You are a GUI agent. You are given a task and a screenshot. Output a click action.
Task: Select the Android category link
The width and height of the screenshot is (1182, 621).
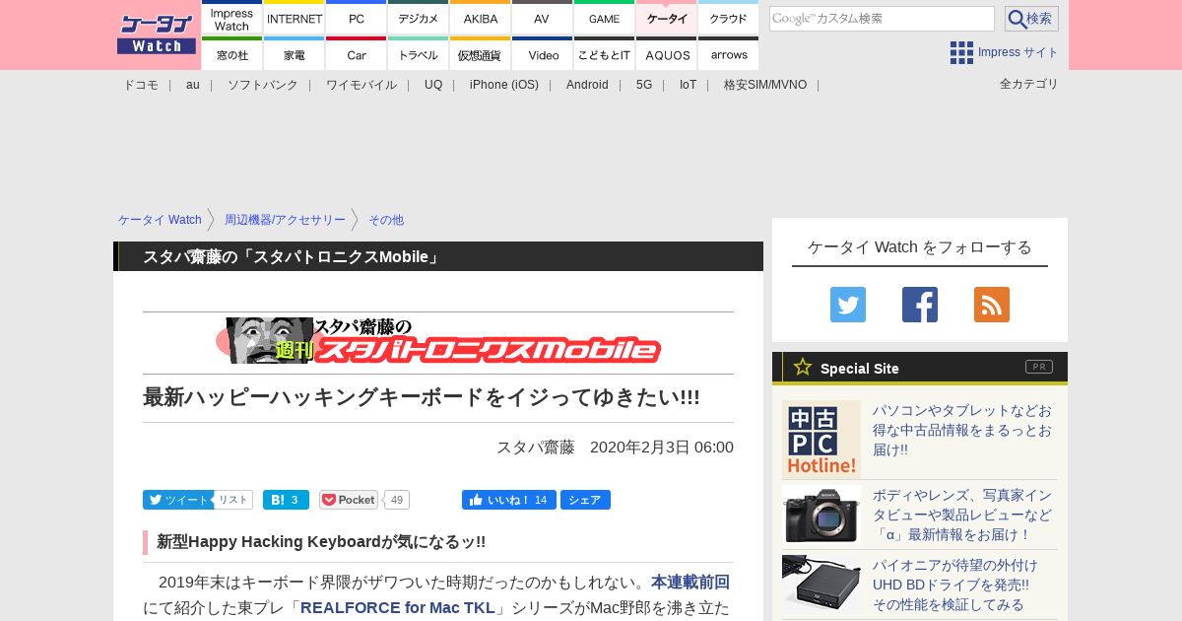pyautogui.click(x=587, y=85)
